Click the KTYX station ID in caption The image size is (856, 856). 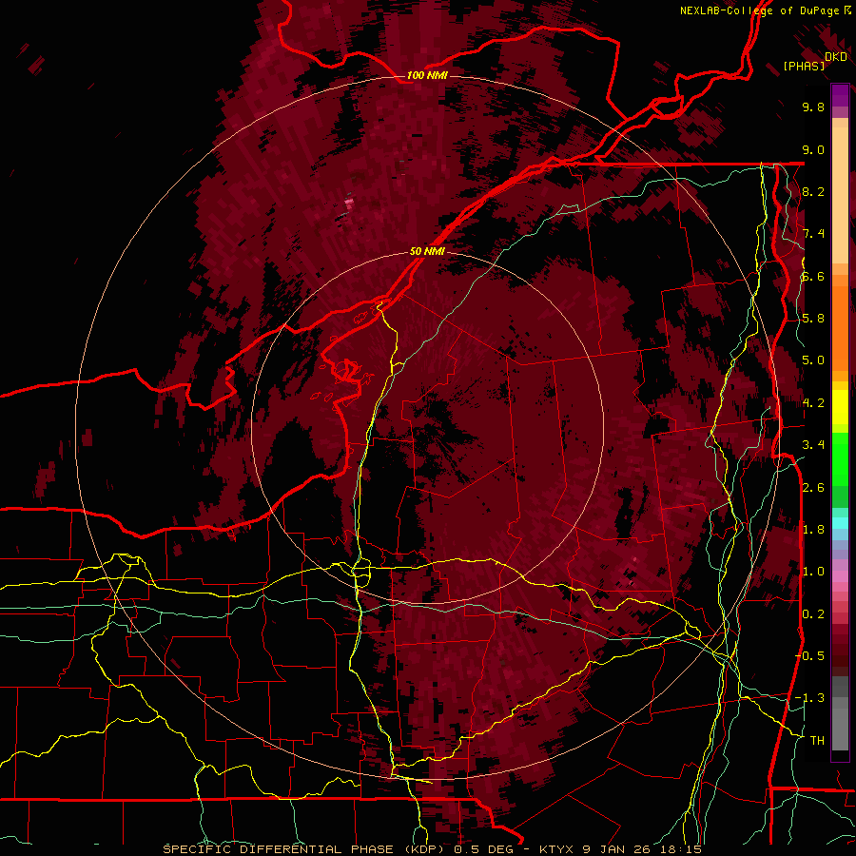click(556, 849)
